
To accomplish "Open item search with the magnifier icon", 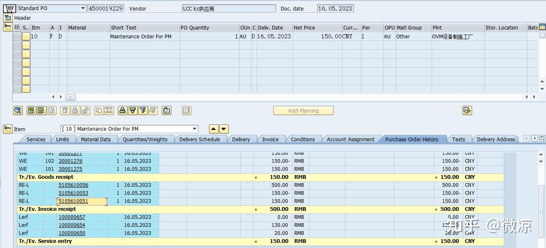I will click(x=18, y=110).
